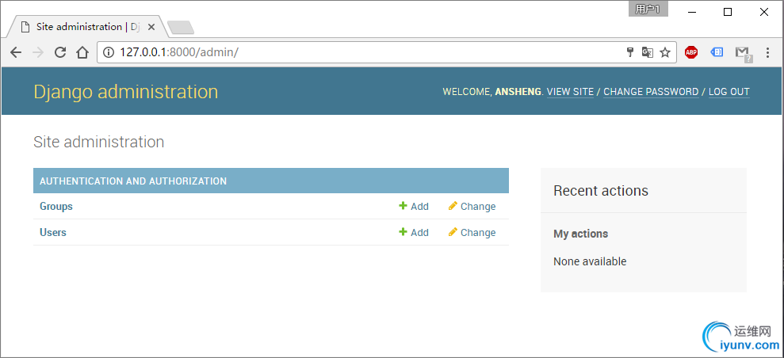Click the Log Out link

(729, 92)
